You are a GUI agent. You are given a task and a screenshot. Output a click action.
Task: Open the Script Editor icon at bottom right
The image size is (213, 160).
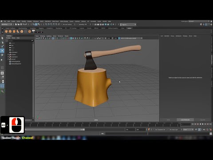pos(211,134)
